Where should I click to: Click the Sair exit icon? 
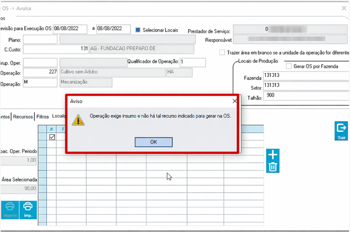341,131
